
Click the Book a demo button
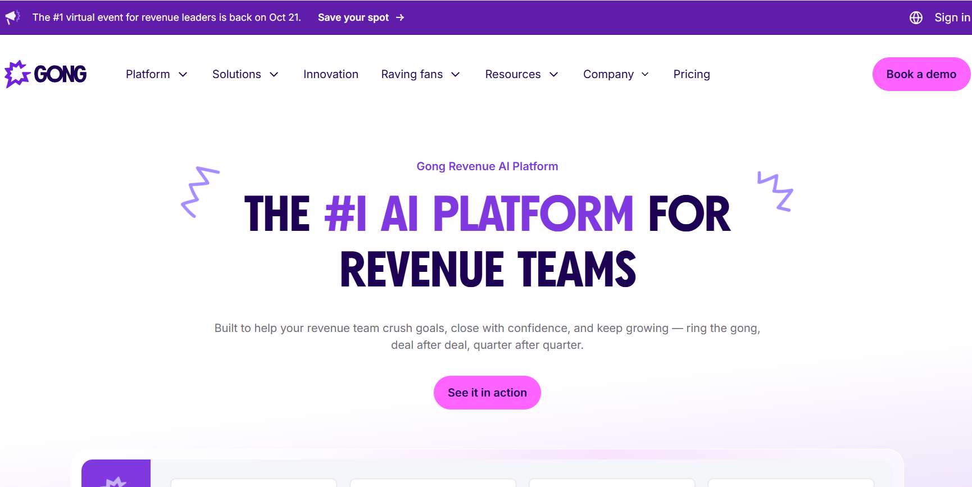point(921,74)
